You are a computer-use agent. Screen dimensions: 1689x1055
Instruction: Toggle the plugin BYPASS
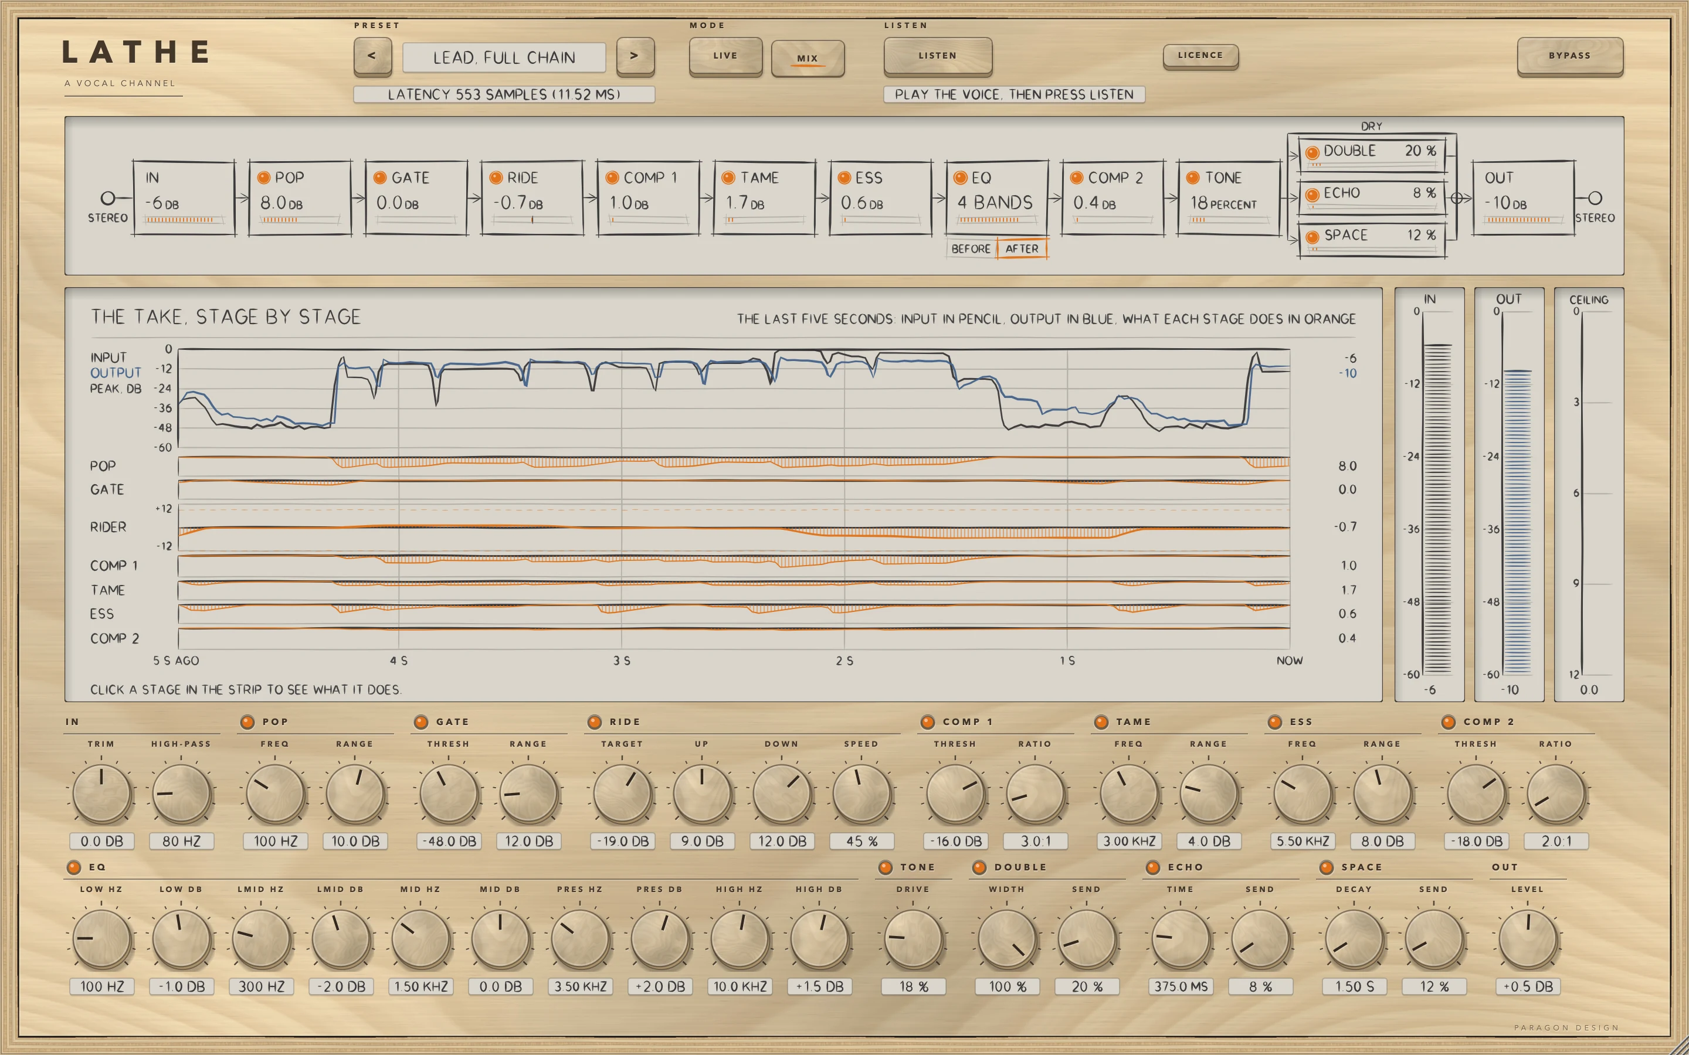[x=1569, y=56]
